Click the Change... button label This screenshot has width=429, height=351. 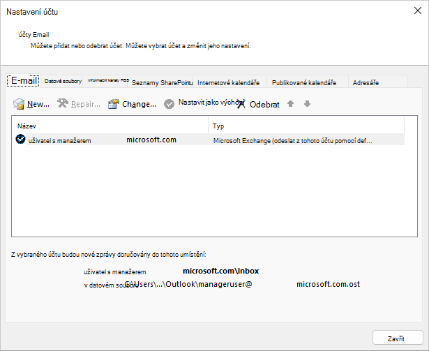pyautogui.click(x=139, y=104)
